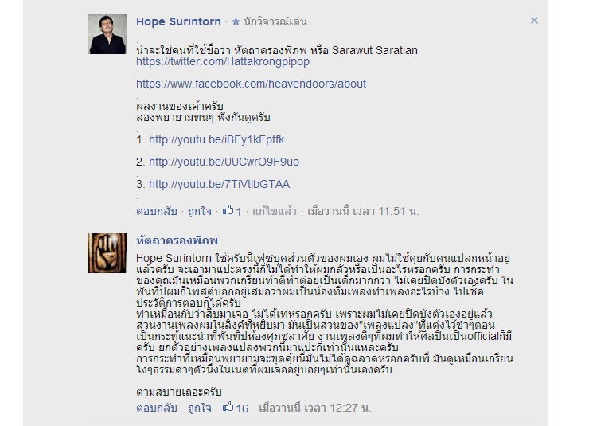Click แก้ไขแล้ว to view edit history

275,212
